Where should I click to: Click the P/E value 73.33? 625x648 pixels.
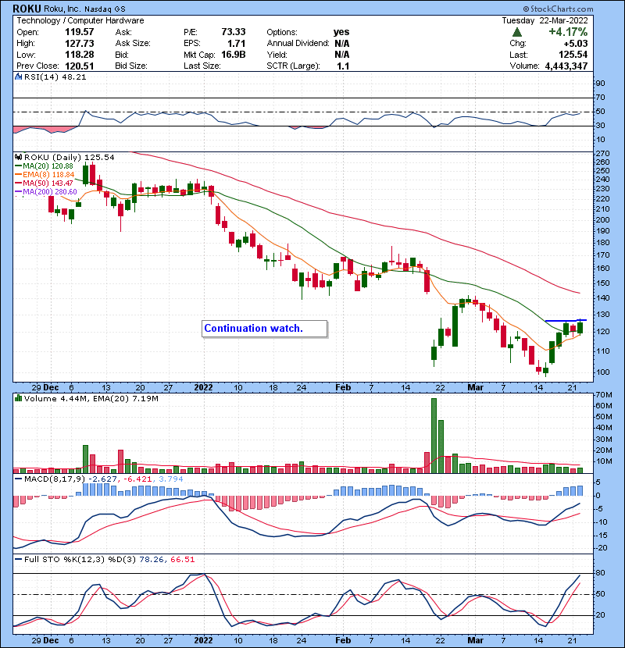(x=234, y=32)
